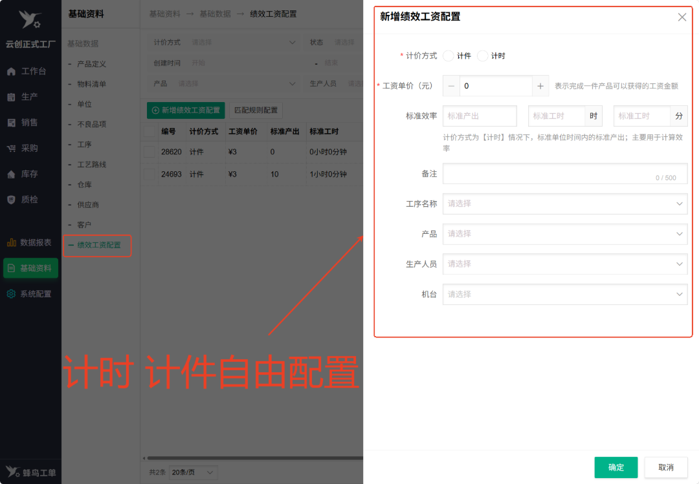Click the 确定 button

pos(616,467)
